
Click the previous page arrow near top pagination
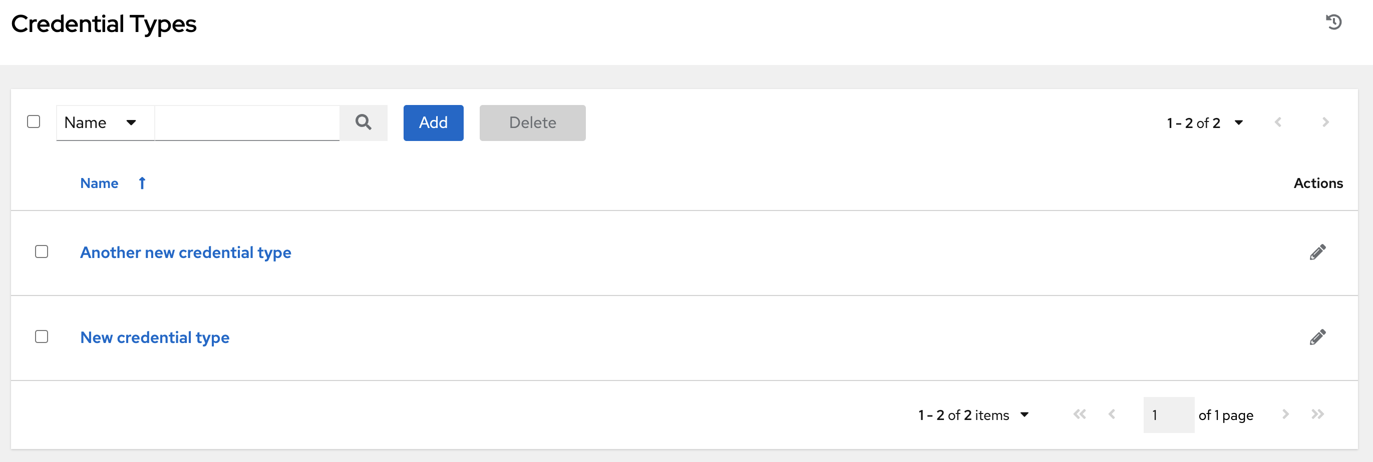pyautogui.click(x=1278, y=122)
